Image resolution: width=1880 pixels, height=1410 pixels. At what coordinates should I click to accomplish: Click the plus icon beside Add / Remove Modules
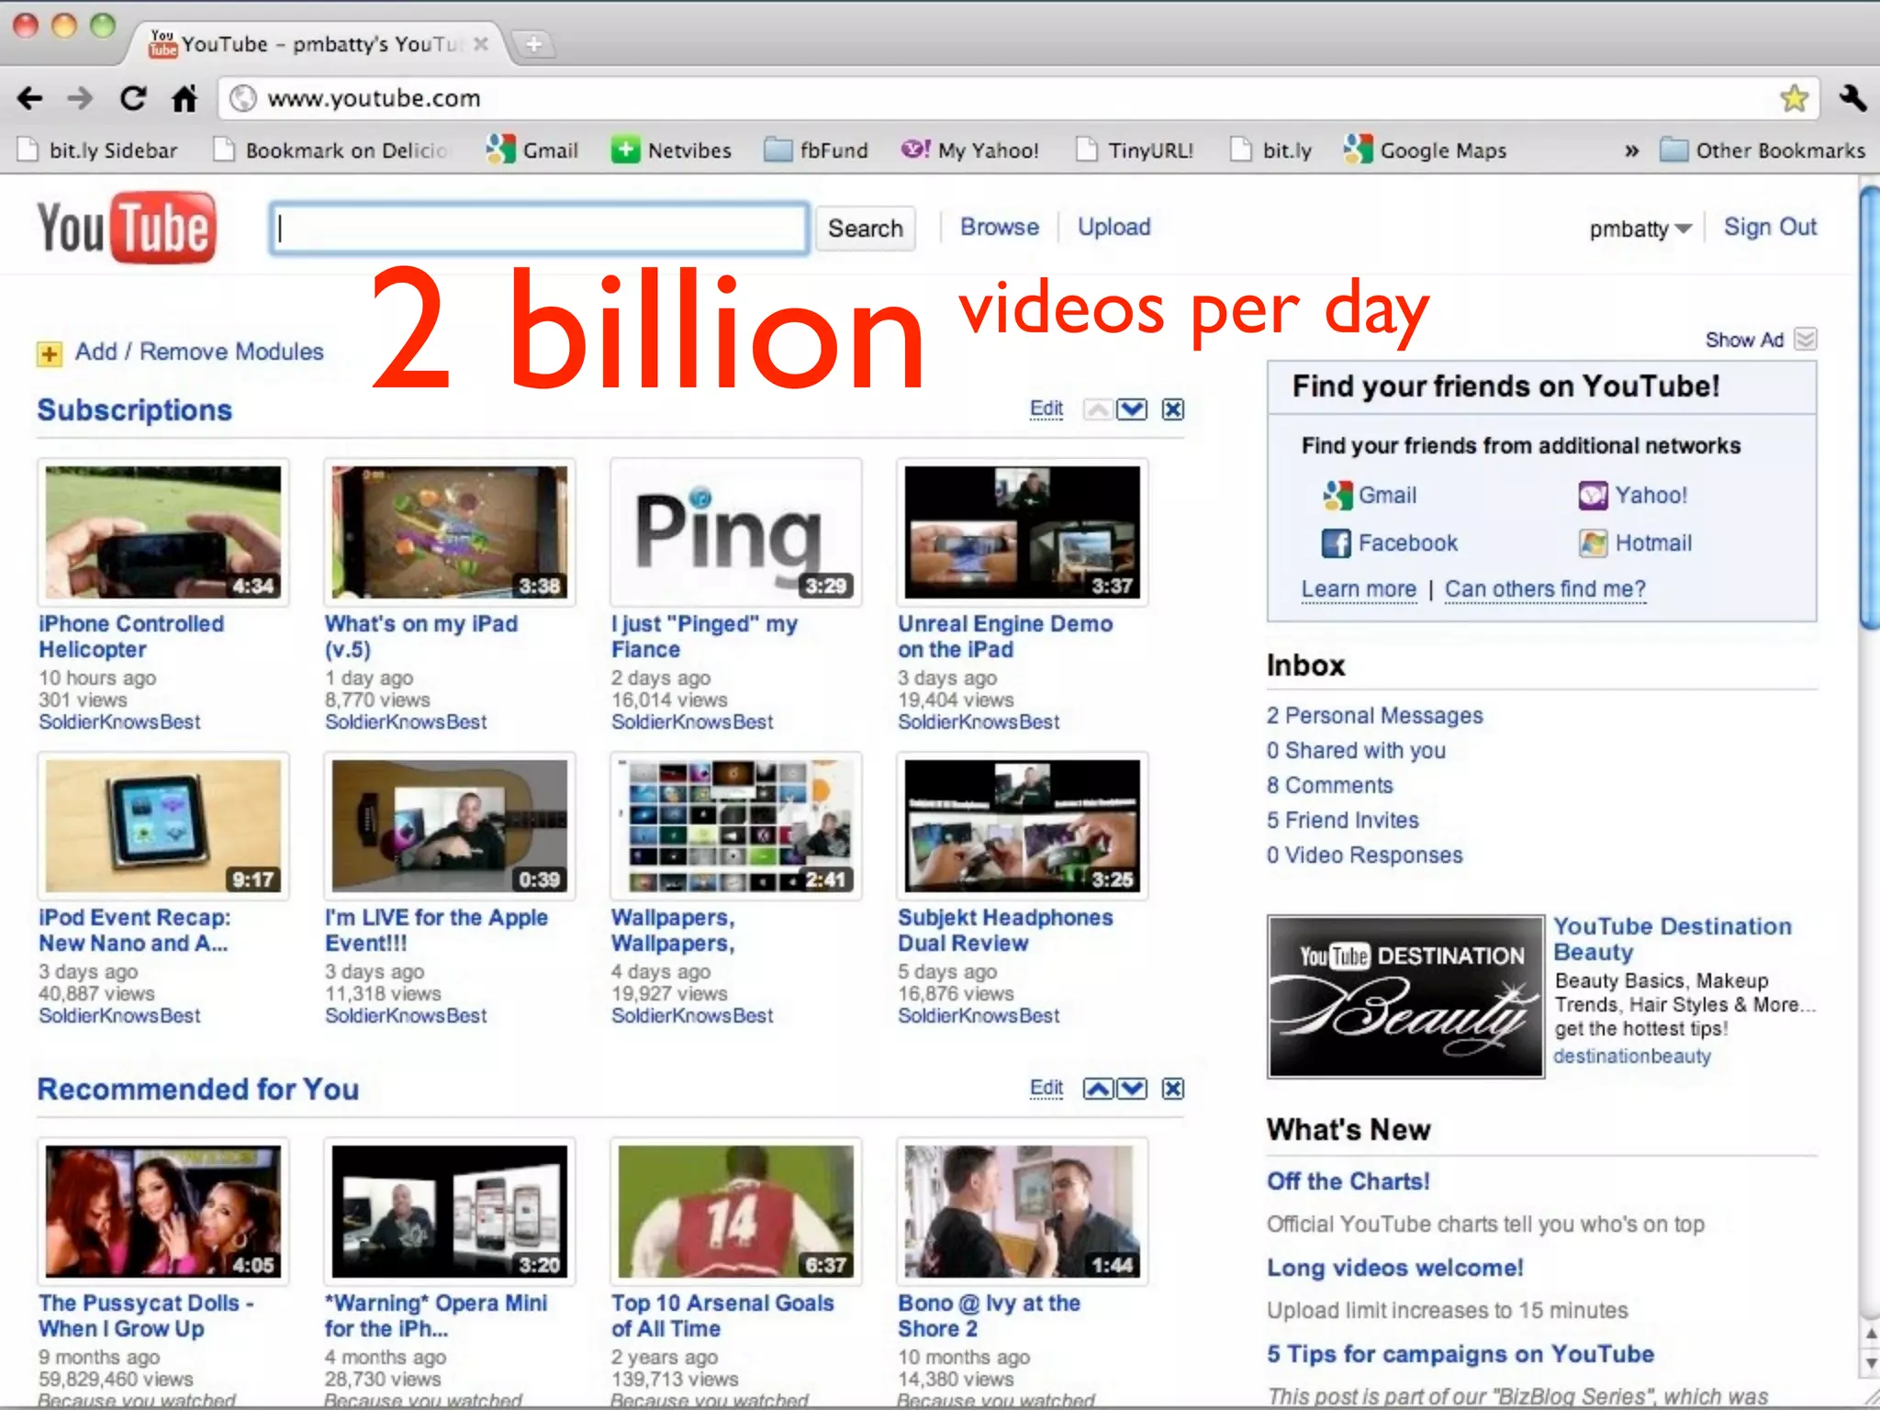point(50,353)
